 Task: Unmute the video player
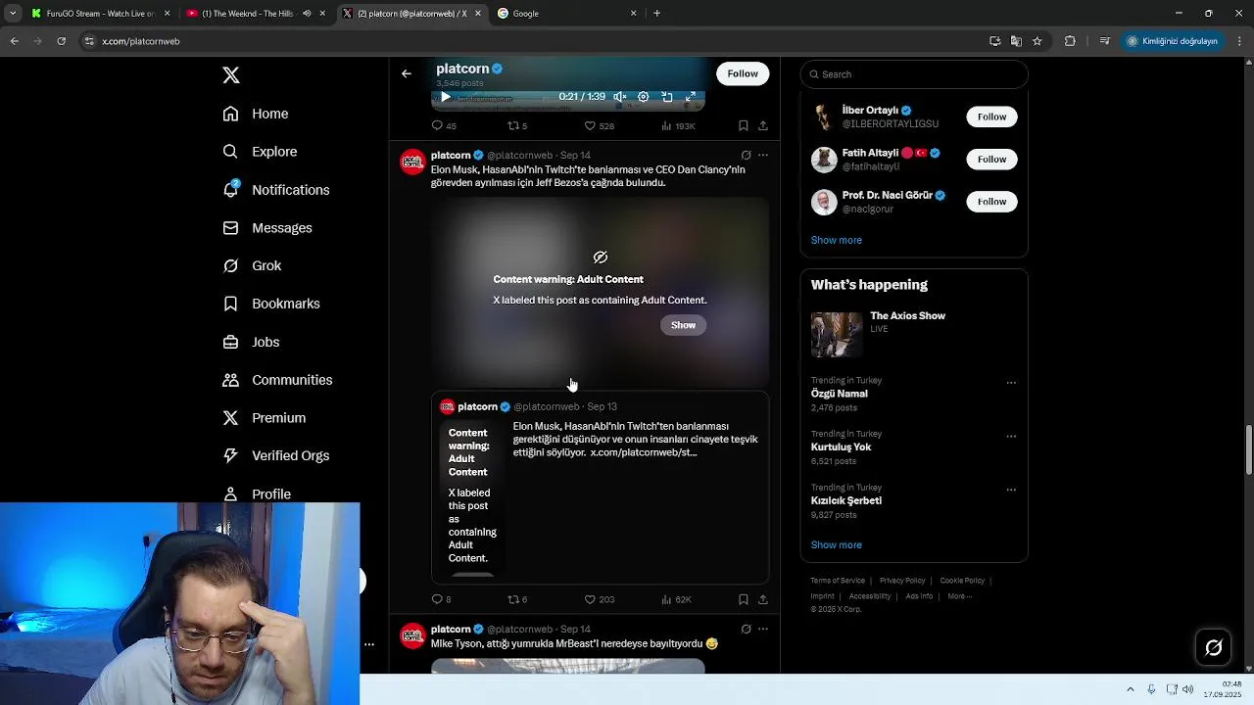(620, 97)
